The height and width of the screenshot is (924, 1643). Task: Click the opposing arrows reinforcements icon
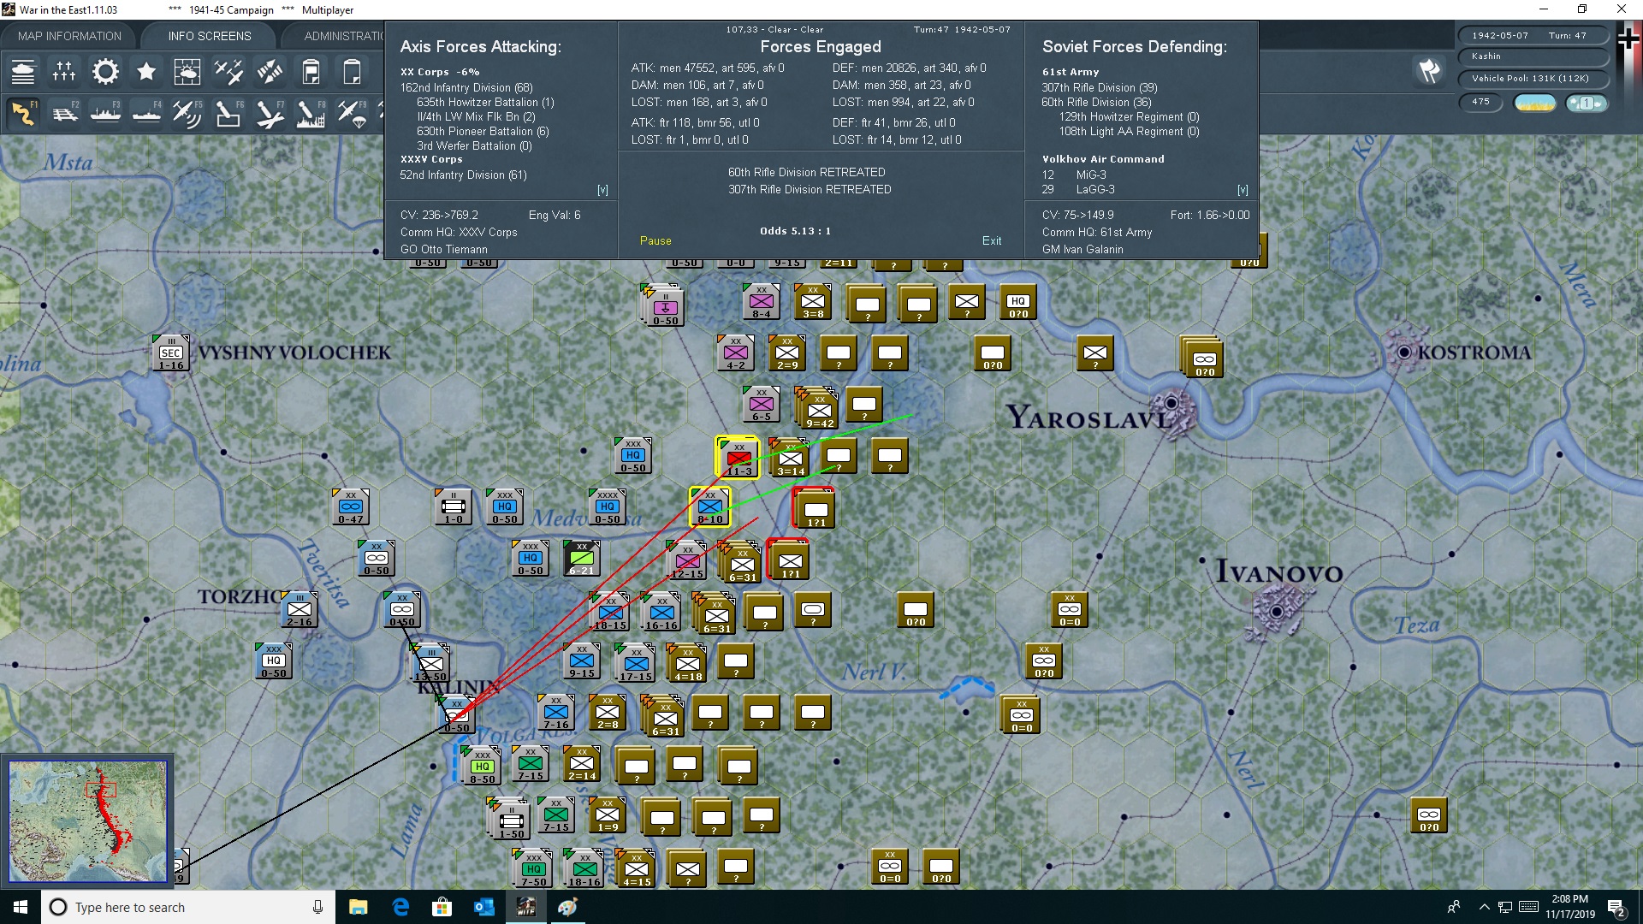(270, 72)
